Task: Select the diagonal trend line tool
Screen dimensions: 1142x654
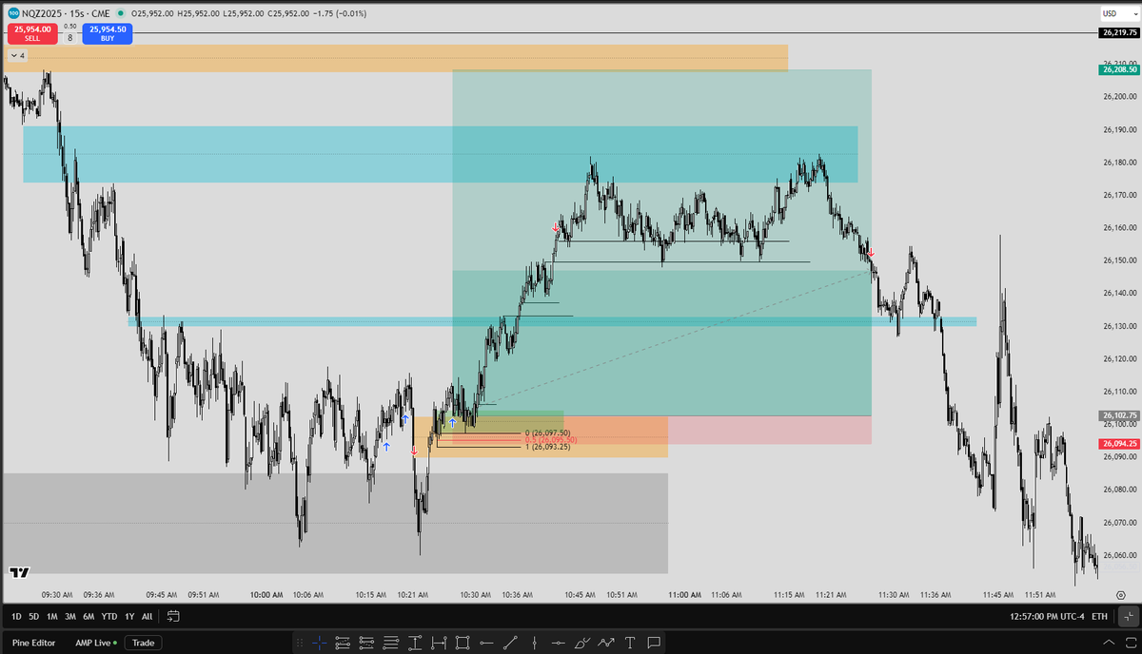Action: tap(510, 643)
